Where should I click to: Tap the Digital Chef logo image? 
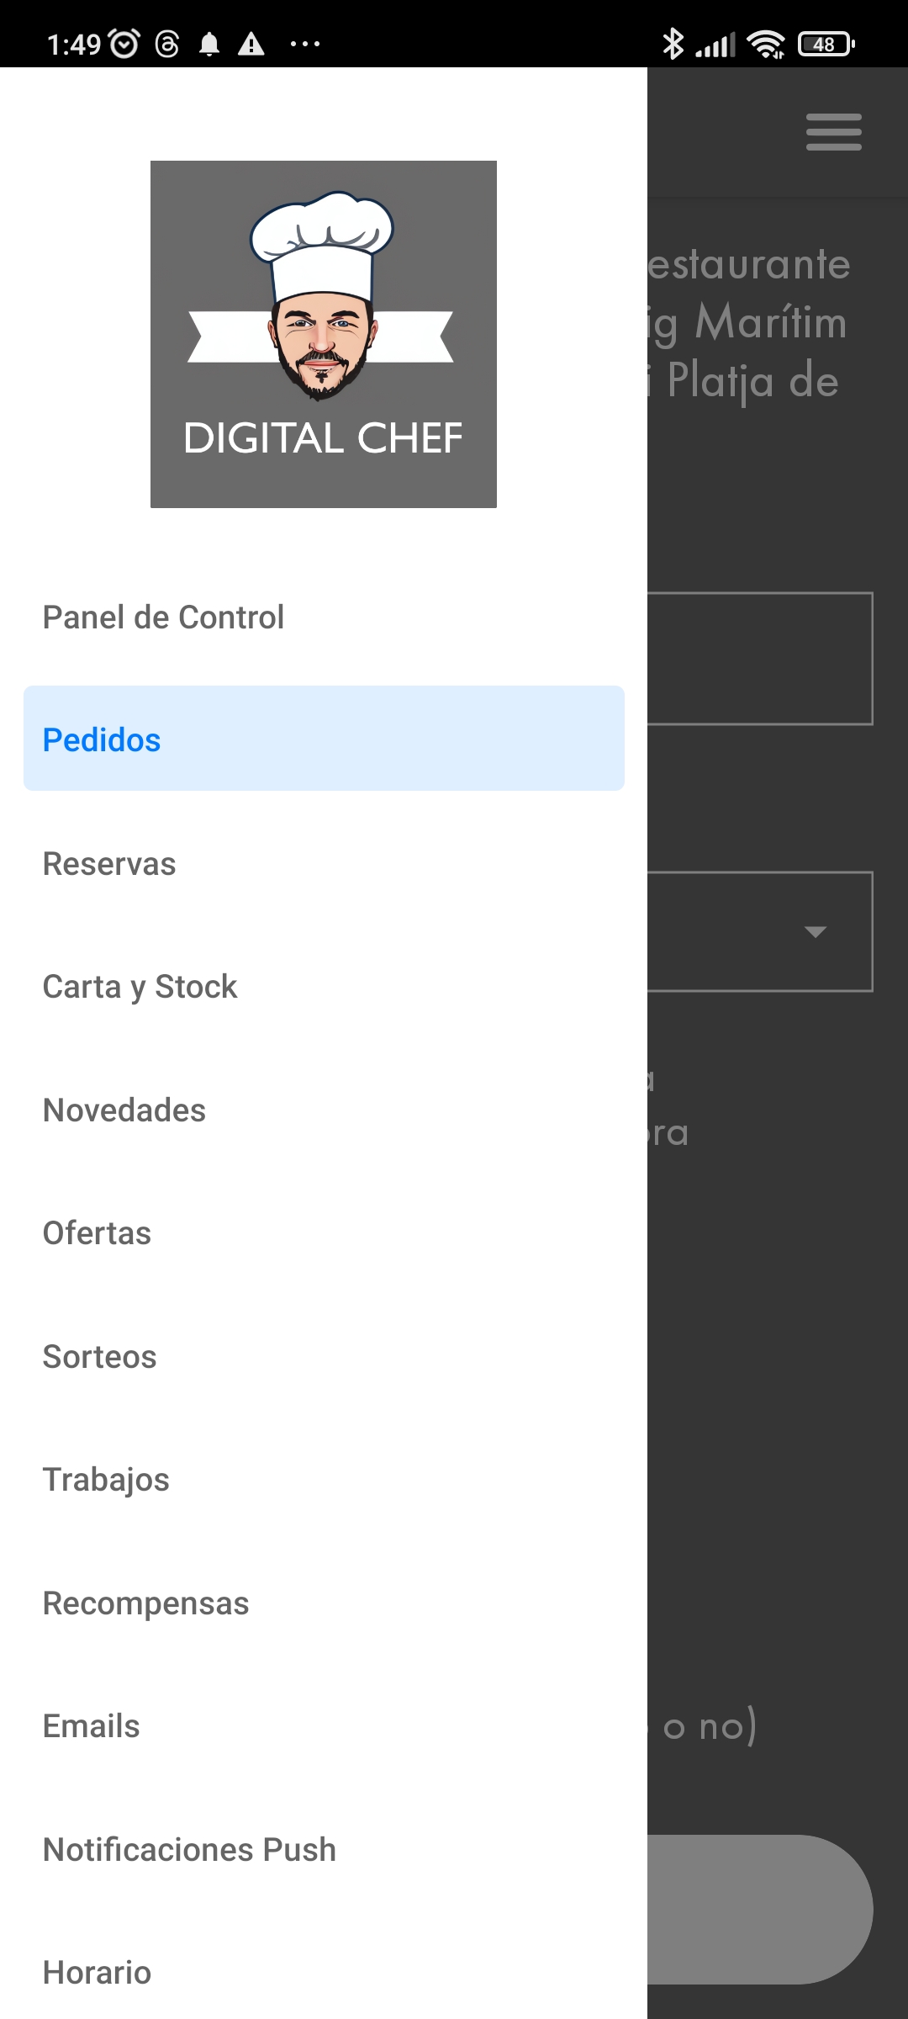pyautogui.click(x=324, y=334)
